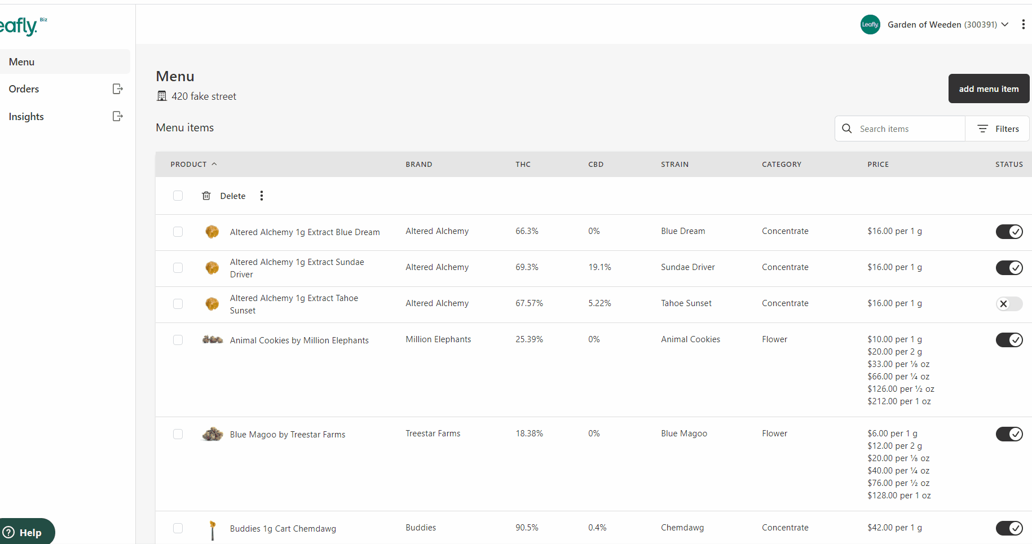Disable Blue Magoo status toggle
Screen dimensions: 1032x544
click(x=1009, y=434)
